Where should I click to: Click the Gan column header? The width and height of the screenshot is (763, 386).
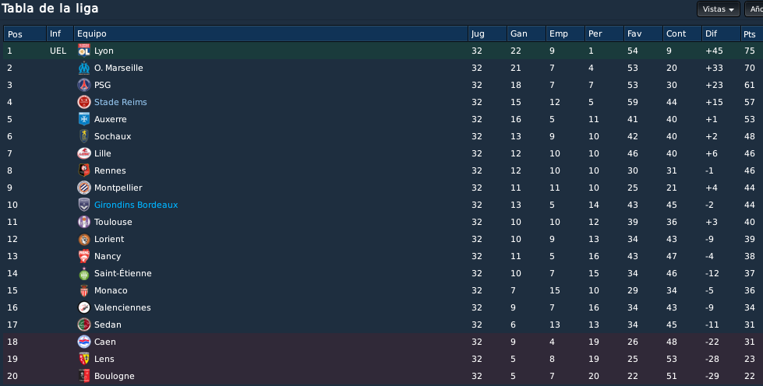[526, 33]
